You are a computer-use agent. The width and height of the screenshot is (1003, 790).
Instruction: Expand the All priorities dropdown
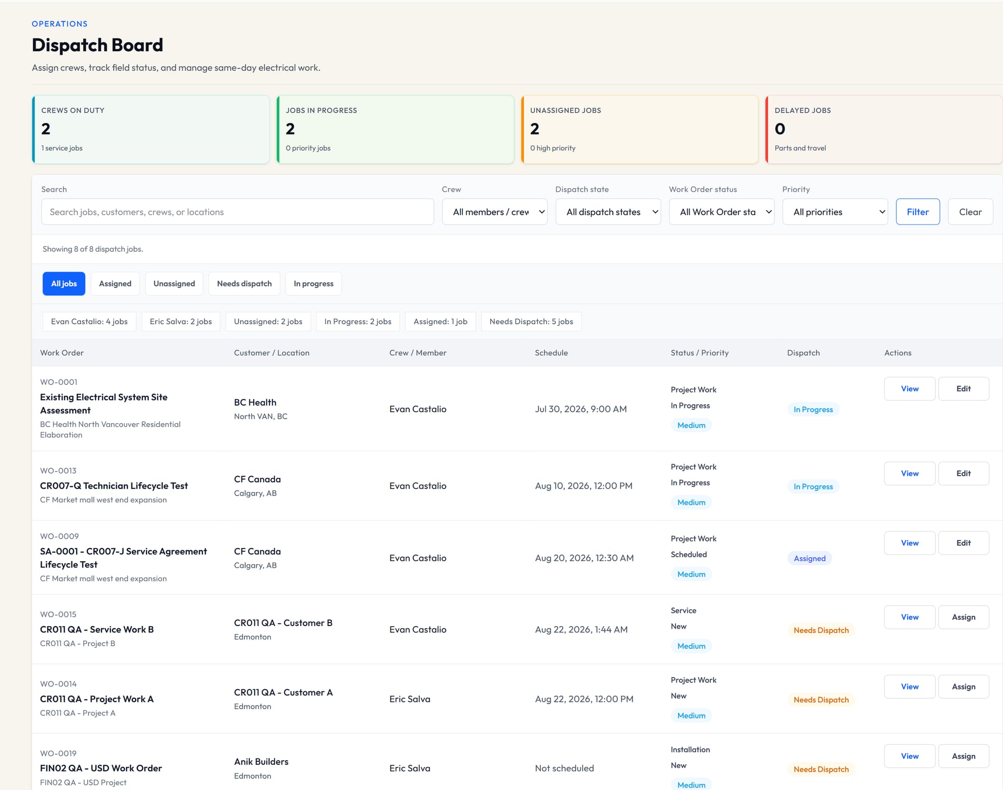(836, 212)
